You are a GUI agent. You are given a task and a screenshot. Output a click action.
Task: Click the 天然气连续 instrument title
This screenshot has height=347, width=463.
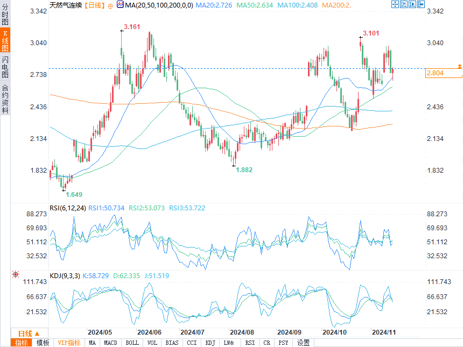(66, 5)
